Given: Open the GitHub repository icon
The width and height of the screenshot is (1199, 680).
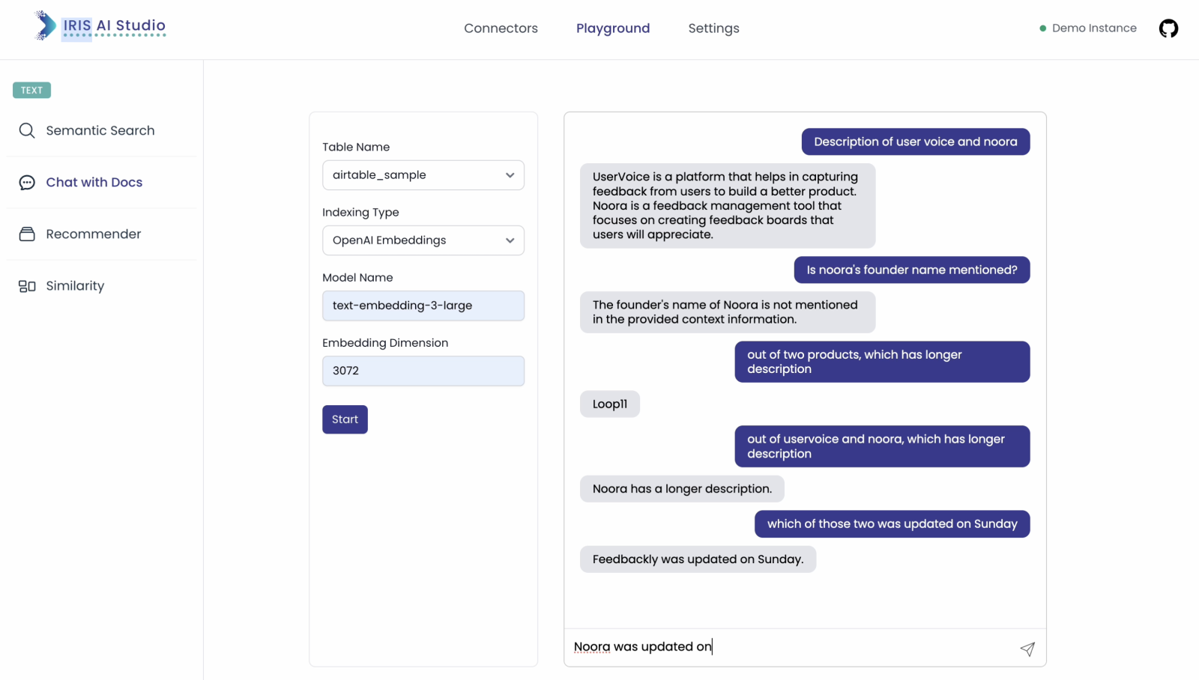Looking at the screenshot, I should tap(1168, 28).
